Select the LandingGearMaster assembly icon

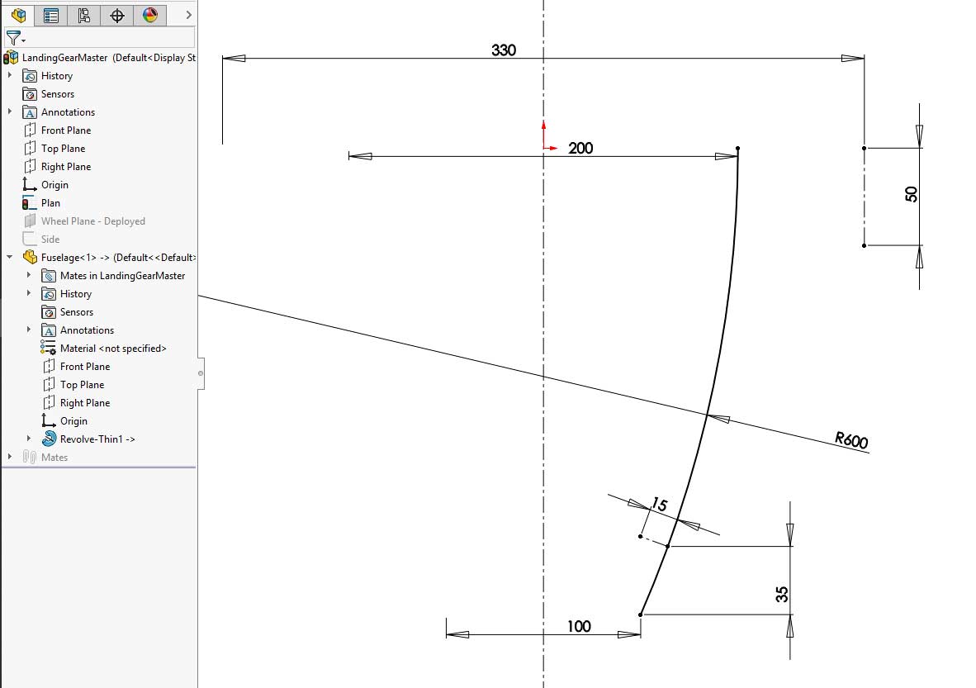[12, 58]
